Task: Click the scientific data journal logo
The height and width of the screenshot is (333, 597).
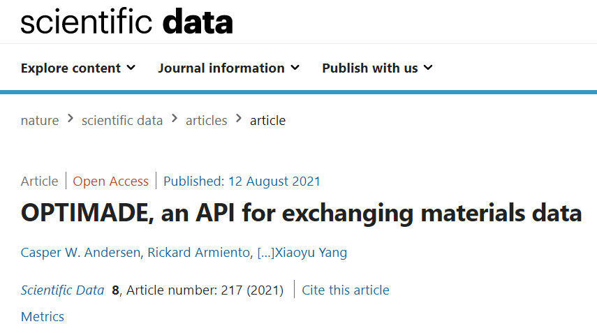Action: pos(126,22)
